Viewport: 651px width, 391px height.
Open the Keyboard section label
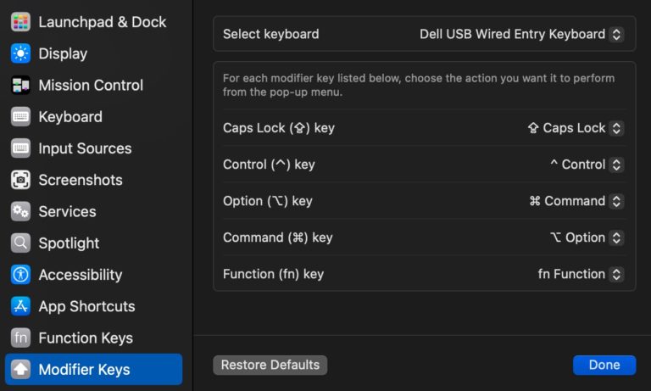point(70,117)
